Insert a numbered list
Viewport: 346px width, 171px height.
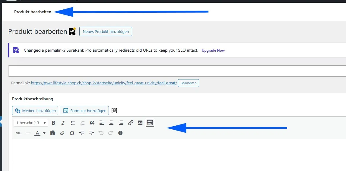coord(83,123)
